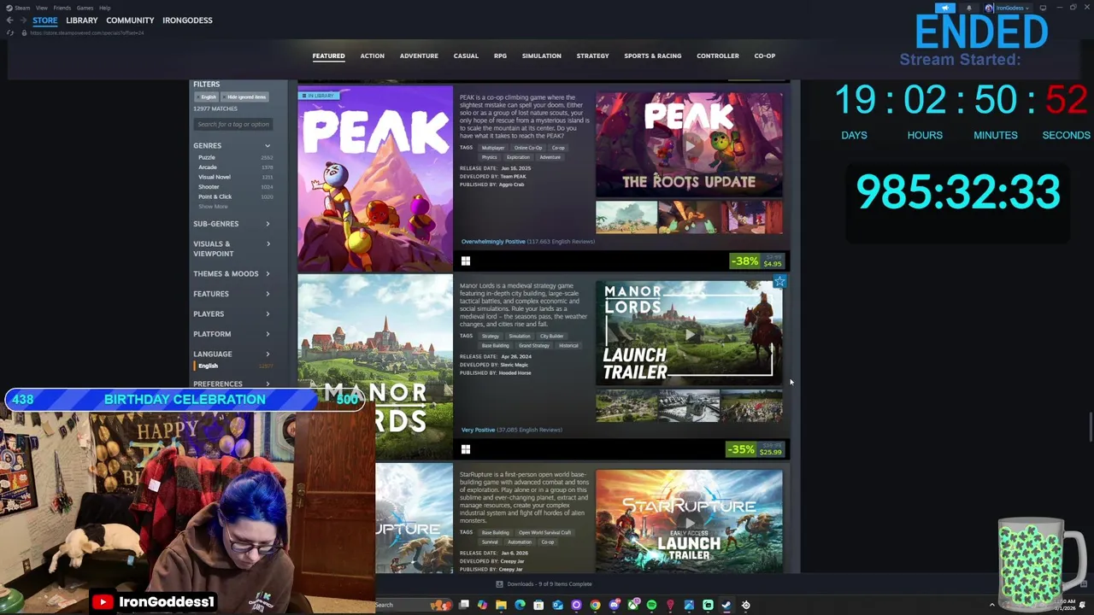Expand the Preferences filter section
1094x615 pixels.
(232, 384)
